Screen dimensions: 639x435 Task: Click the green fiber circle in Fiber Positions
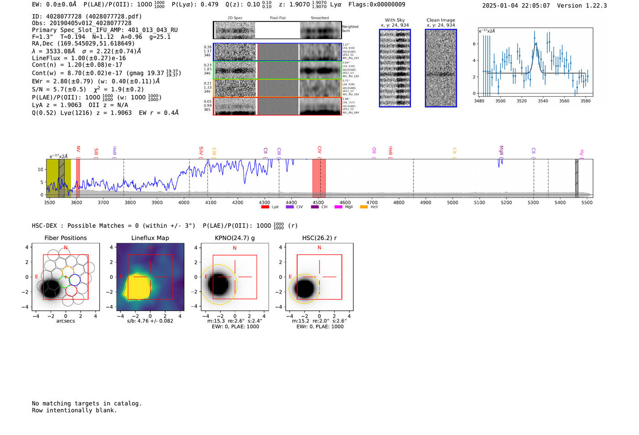[x=64, y=282]
